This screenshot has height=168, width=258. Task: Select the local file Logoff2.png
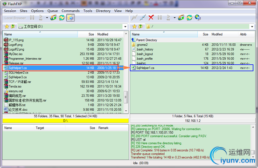63,49
